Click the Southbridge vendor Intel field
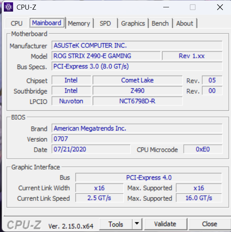The width and height of the screenshot is (231, 232). click(x=71, y=91)
